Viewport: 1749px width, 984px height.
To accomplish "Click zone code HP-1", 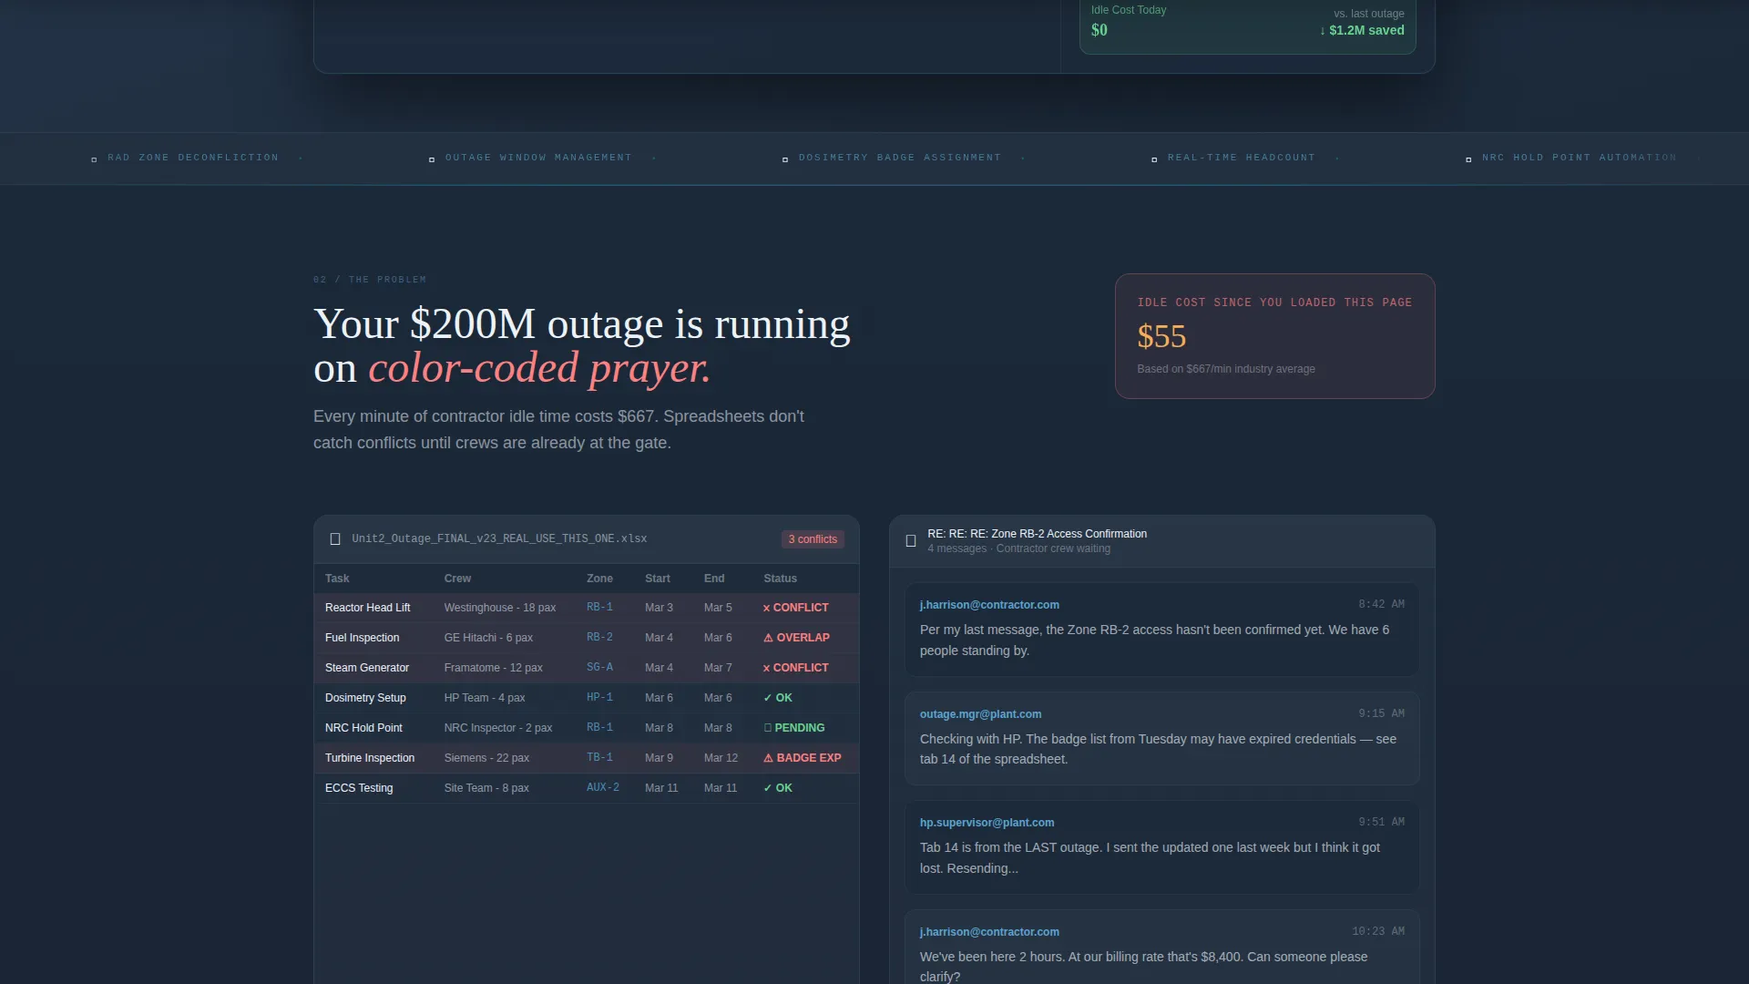I will click(x=599, y=698).
